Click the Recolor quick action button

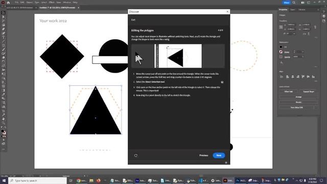coord(298,102)
